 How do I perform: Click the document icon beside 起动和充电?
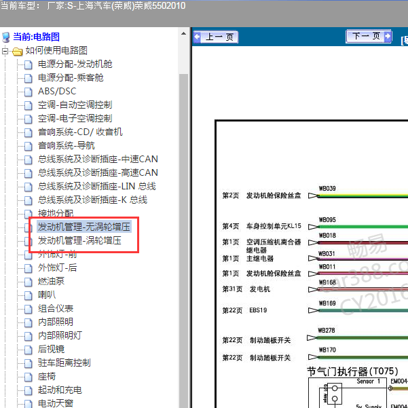[28, 390]
